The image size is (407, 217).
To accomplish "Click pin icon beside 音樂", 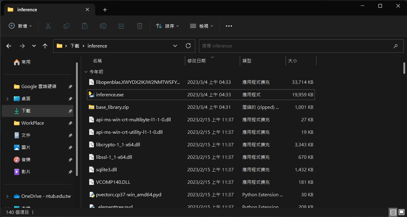I will [x=70, y=160].
